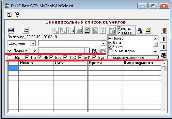
Task: Click the table scrollbar thumb
Action: [164, 69]
